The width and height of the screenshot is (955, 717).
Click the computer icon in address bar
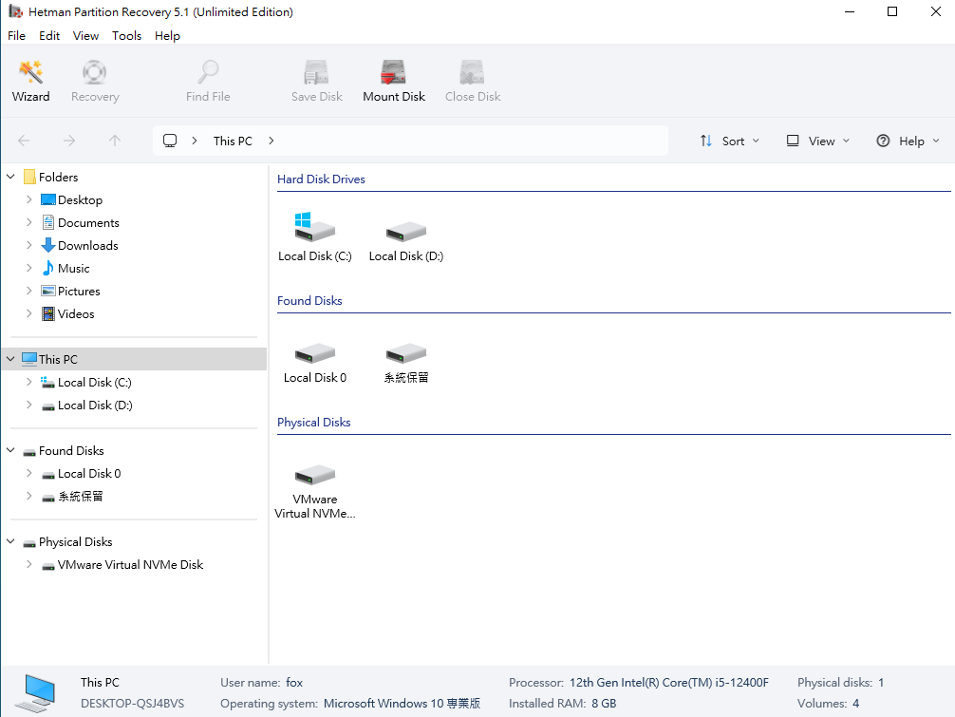click(170, 141)
